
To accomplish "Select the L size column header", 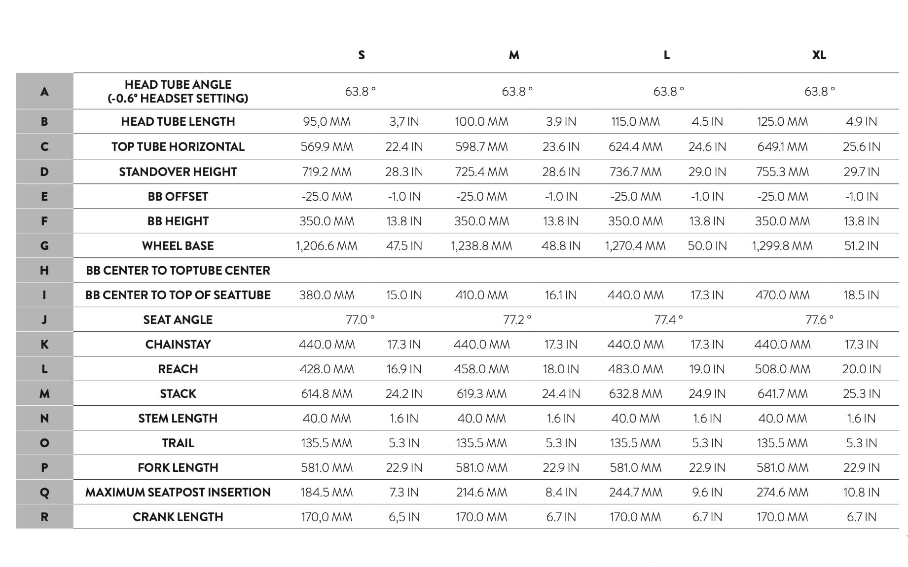I will (666, 55).
